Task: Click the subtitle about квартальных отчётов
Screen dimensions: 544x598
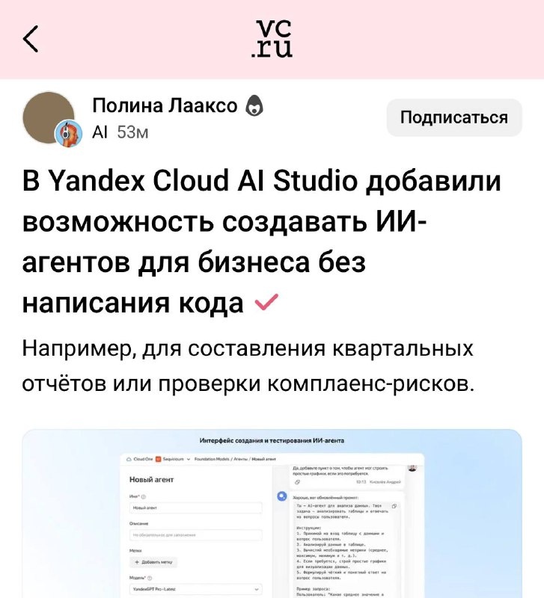Action: click(x=248, y=366)
